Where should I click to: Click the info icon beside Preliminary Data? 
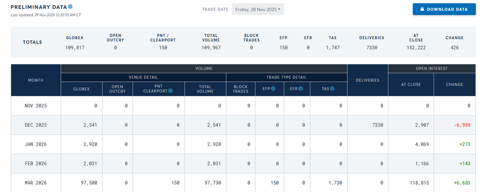71,7
